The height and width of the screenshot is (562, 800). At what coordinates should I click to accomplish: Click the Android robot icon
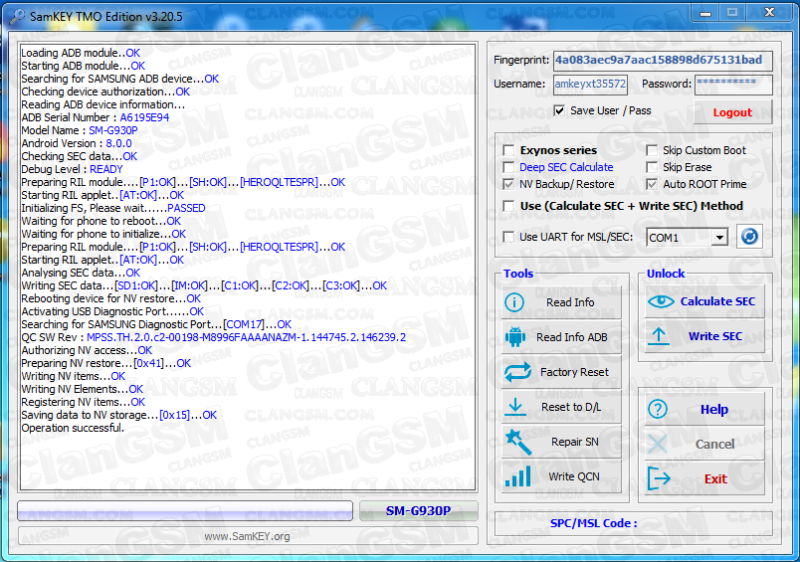514,337
